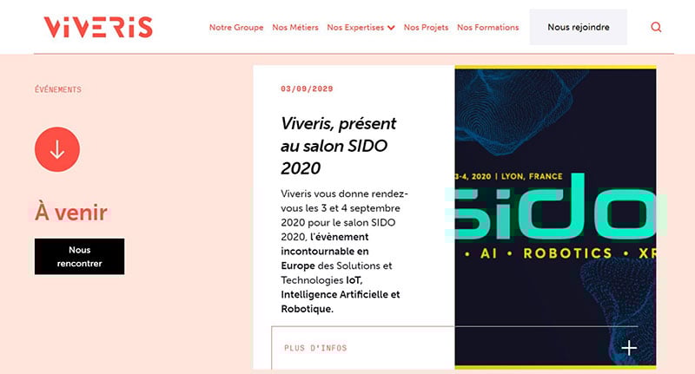The height and width of the screenshot is (374, 695).
Task: Click the SIDO event banner image
Action: pyautogui.click(x=555, y=217)
